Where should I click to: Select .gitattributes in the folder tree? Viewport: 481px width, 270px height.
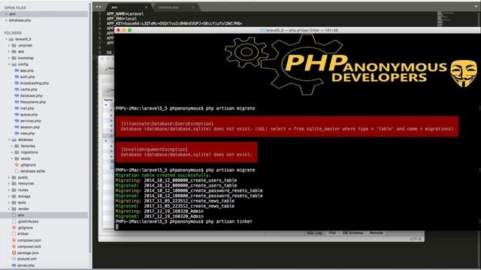point(28,221)
